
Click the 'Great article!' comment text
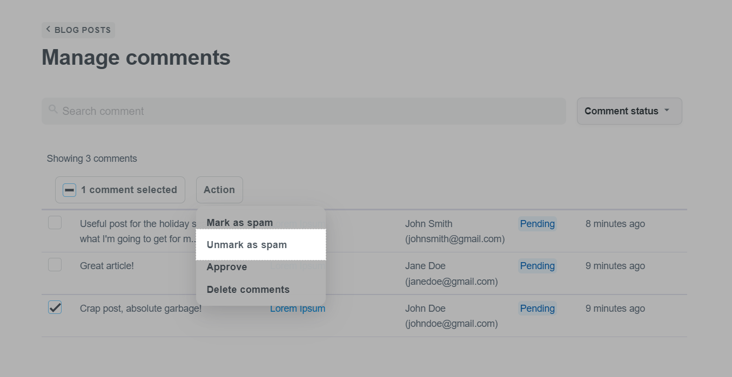pos(107,266)
